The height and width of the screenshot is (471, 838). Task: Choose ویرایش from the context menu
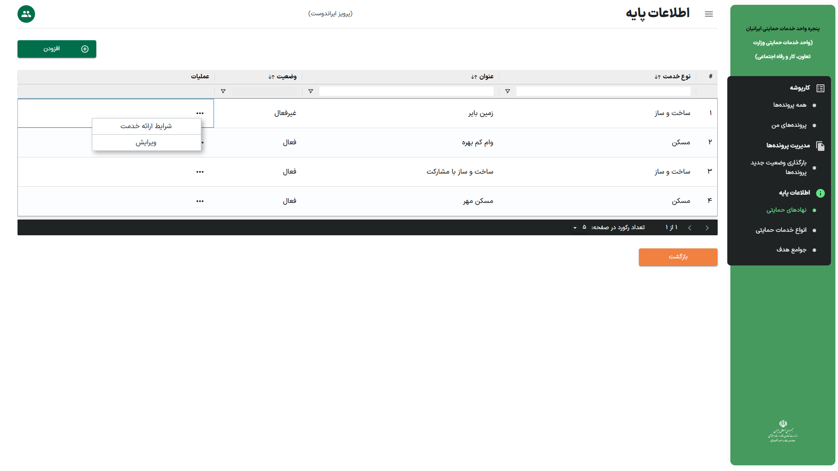[x=146, y=143]
